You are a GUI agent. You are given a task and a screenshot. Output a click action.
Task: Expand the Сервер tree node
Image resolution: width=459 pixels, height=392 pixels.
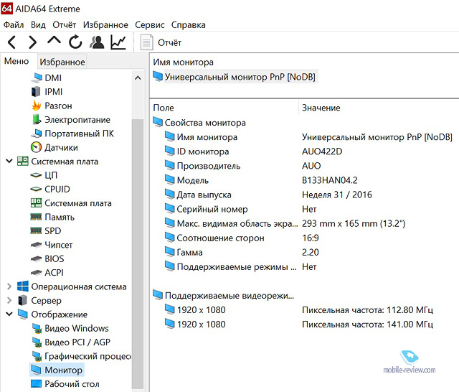[x=9, y=301]
